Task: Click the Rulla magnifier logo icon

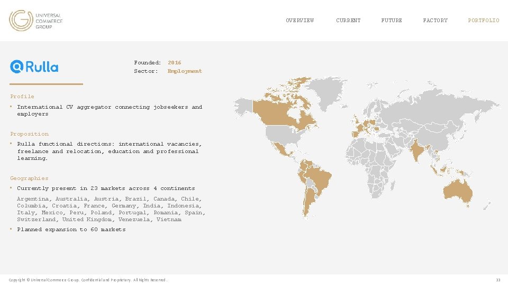Action: click(x=16, y=67)
